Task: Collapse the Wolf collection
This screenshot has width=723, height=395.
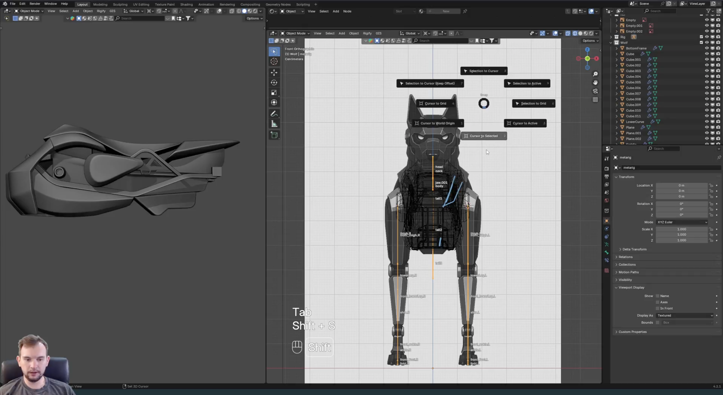Action: pyautogui.click(x=611, y=43)
